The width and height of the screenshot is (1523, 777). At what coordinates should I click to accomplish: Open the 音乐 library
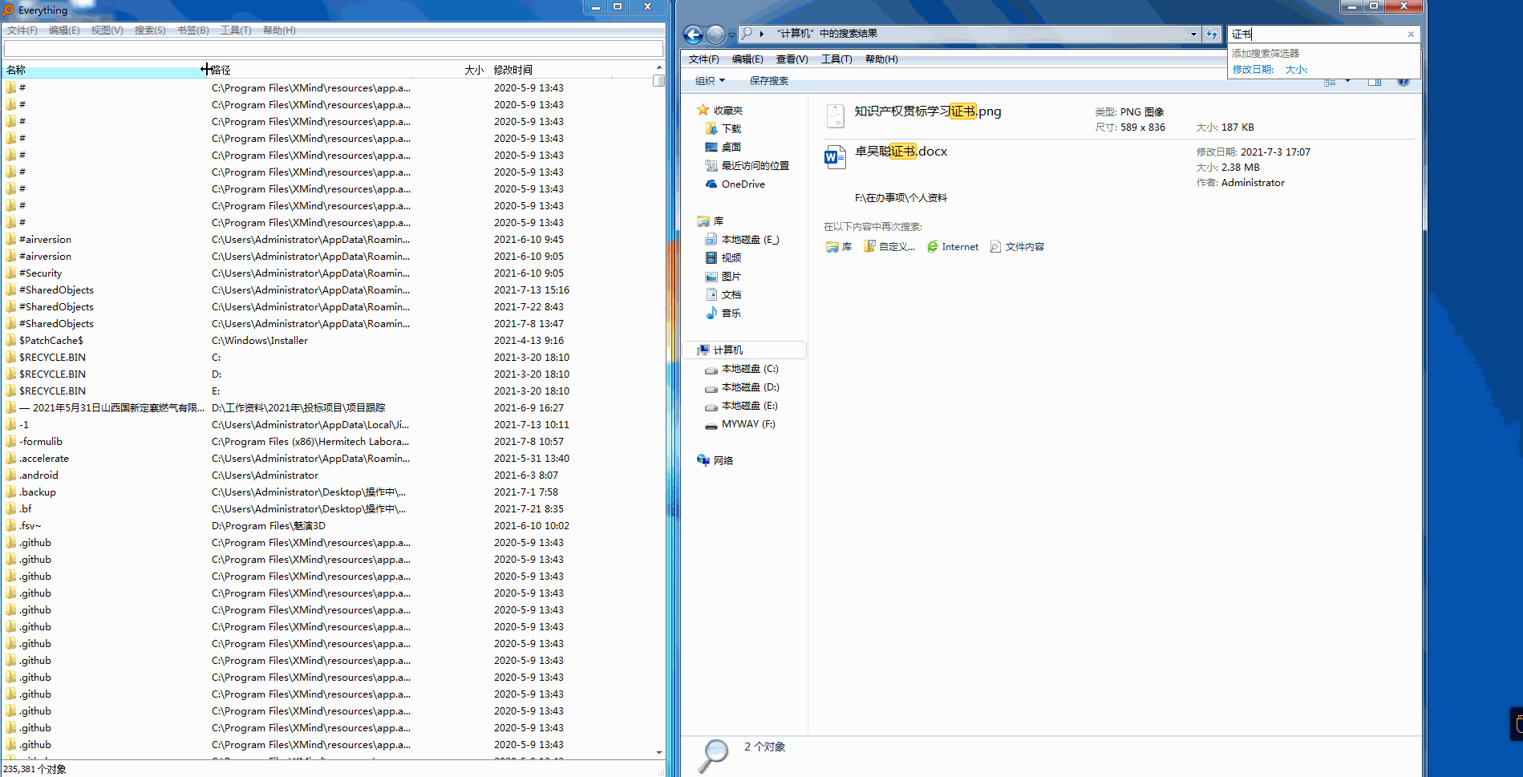tap(723, 313)
